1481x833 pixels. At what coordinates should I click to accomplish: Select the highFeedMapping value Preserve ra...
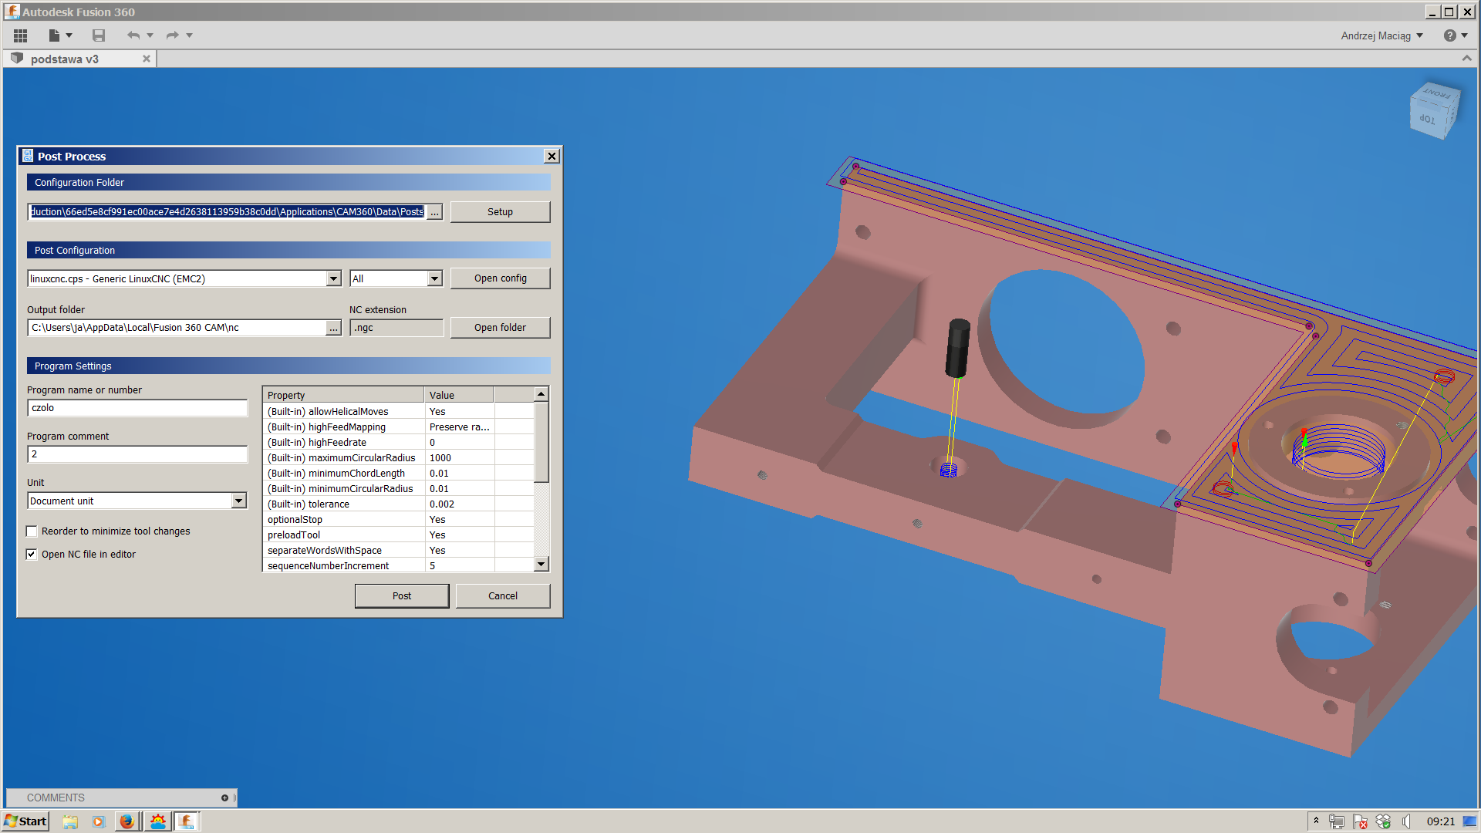459,427
